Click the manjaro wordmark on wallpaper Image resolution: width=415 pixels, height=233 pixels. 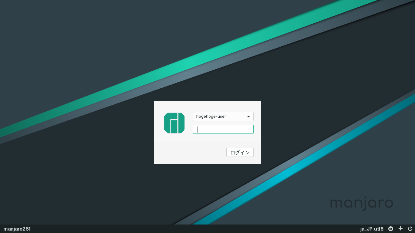(362, 203)
